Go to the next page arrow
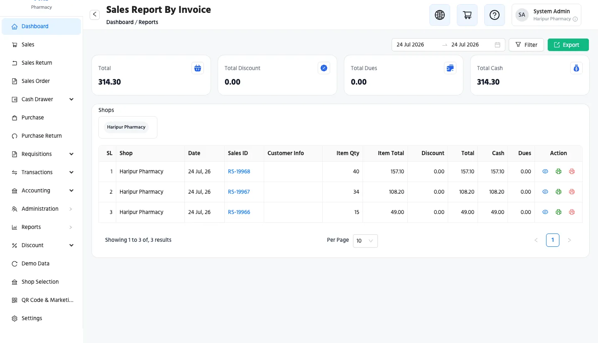 point(569,240)
